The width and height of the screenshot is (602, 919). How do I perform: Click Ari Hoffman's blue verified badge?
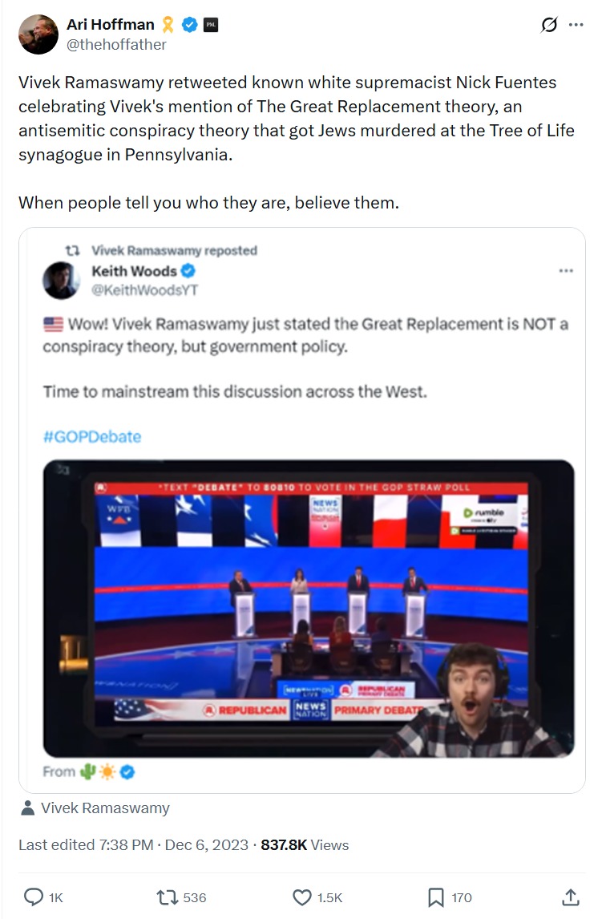tap(190, 25)
